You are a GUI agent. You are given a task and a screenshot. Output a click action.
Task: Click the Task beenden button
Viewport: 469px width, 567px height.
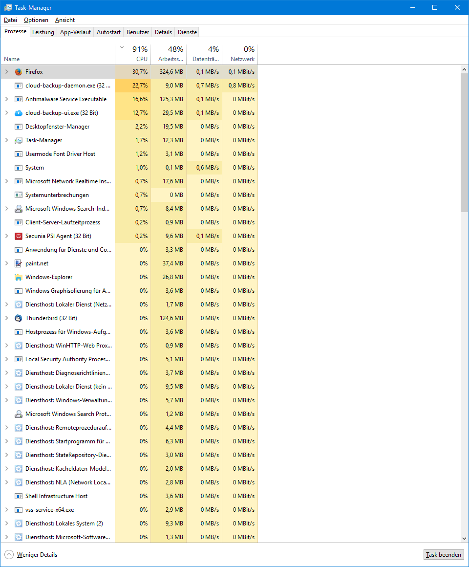coord(443,555)
